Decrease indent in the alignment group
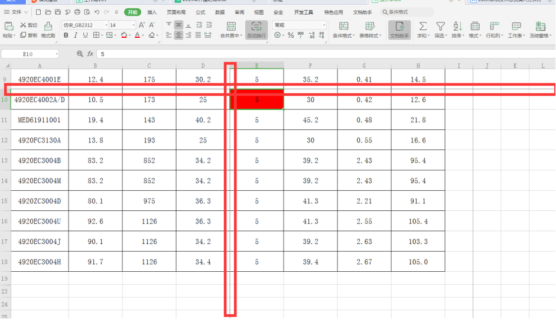The height and width of the screenshot is (325, 556). (x=199, y=25)
